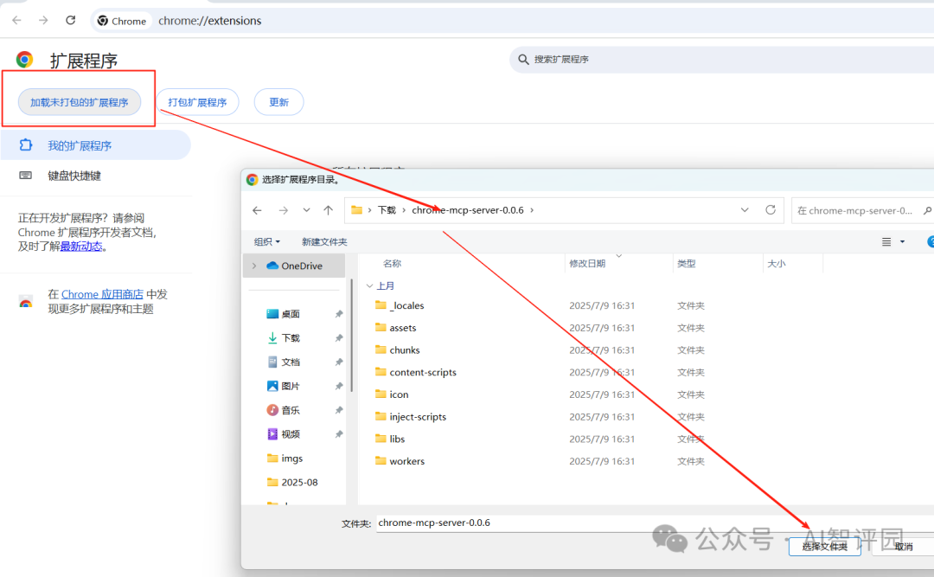Click 打包扩展程序 button
Image resolution: width=934 pixels, height=577 pixels.
tap(197, 102)
